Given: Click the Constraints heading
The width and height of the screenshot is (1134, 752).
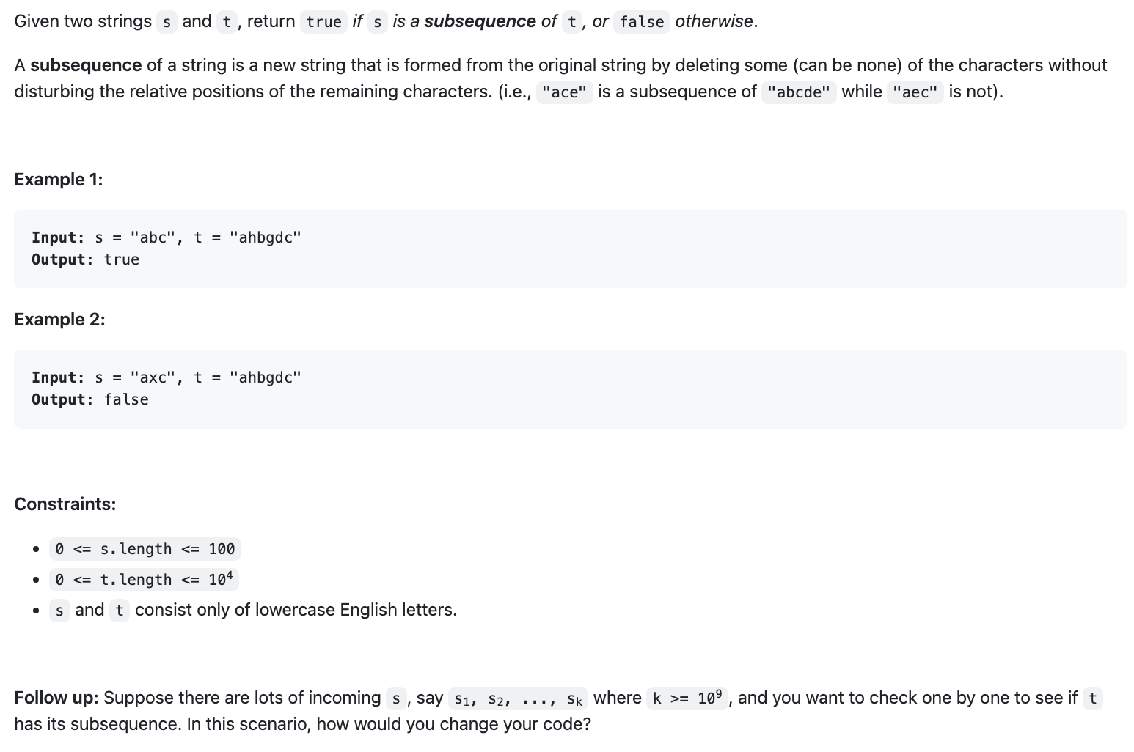Looking at the screenshot, I should [x=65, y=504].
